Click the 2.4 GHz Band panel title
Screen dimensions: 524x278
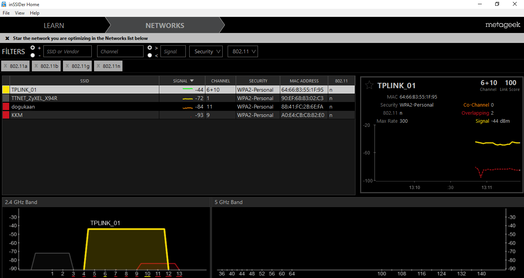21,202
